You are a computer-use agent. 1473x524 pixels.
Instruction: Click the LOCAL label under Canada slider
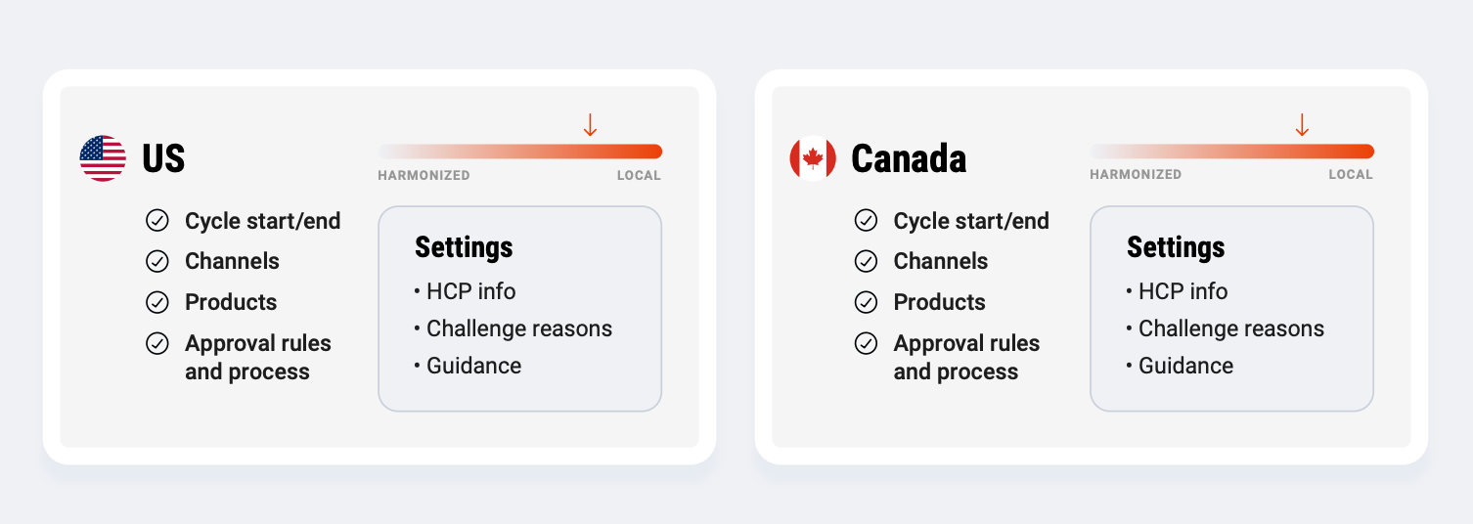coord(1351,175)
